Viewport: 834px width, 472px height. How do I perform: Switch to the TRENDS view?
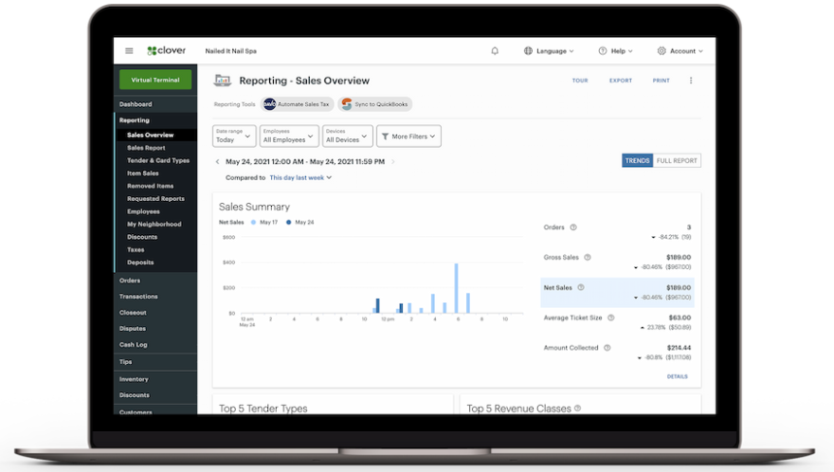click(x=637, y=161)
